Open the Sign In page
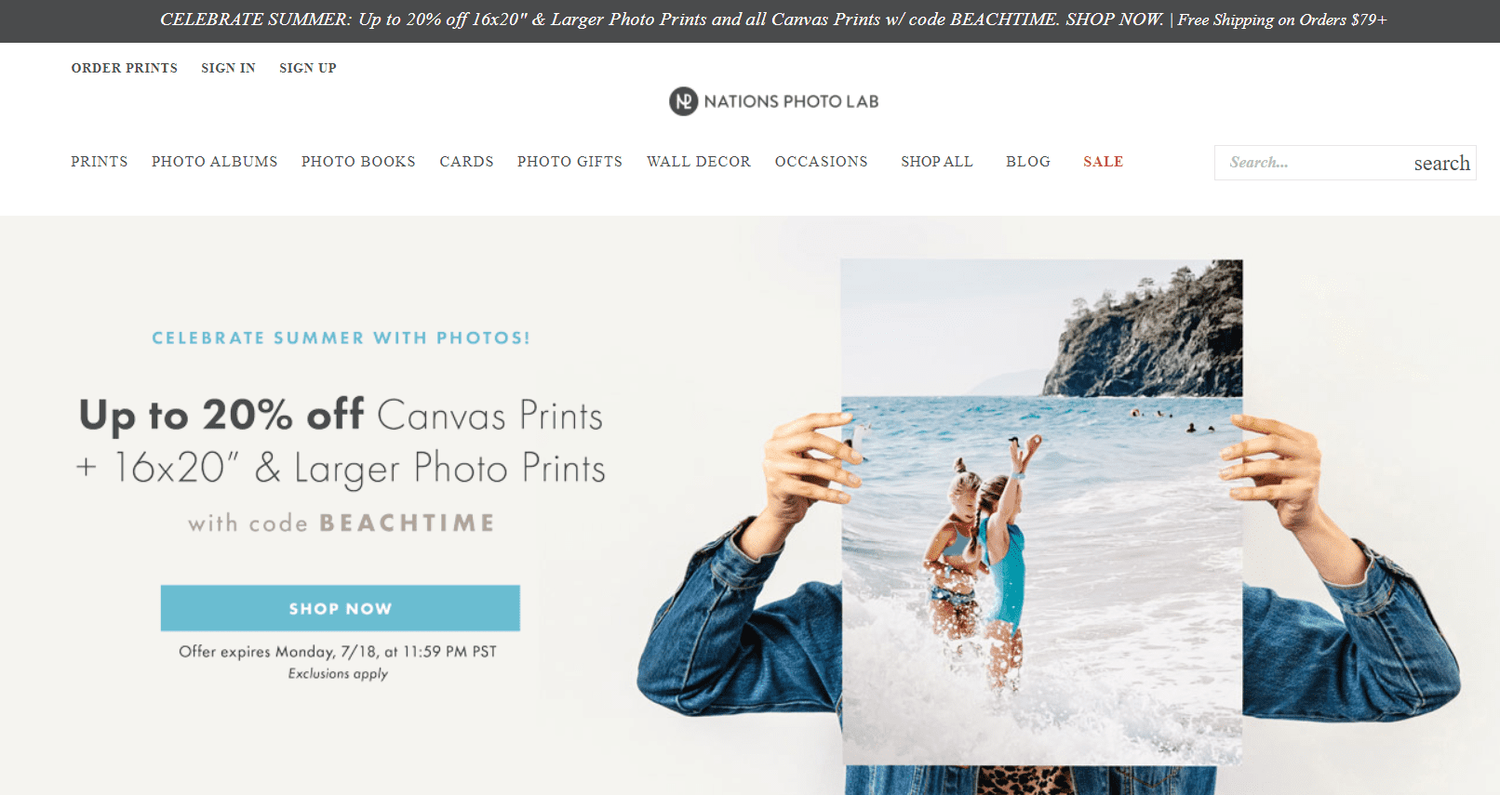The width and height of the screenshot is (1500, 795). pyautogui.click(x=228, y=68)
